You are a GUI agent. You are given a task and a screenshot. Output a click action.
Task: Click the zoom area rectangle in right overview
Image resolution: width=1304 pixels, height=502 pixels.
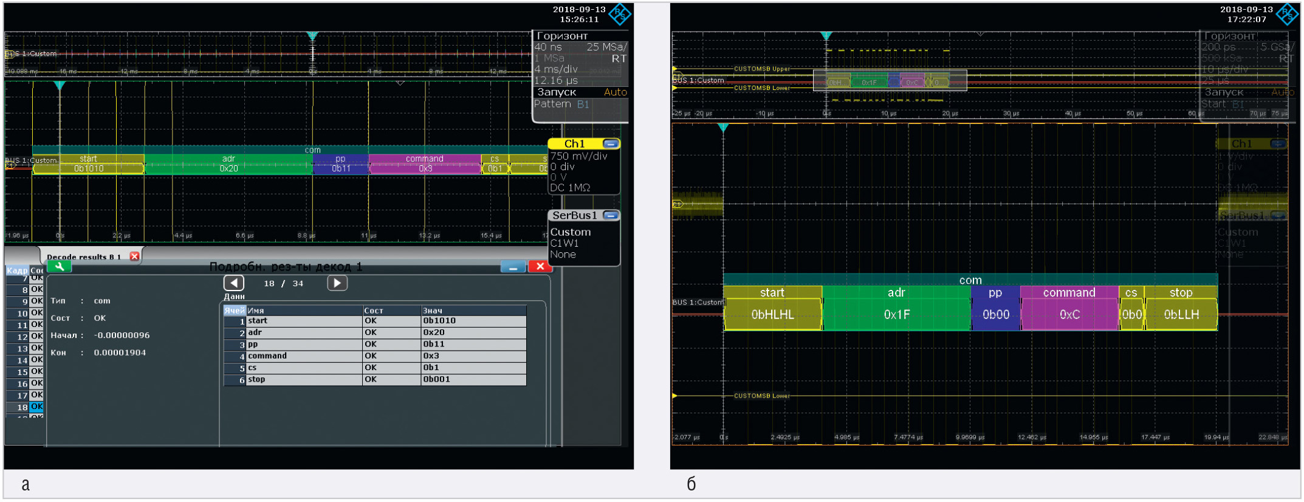[x=890, y=80]
